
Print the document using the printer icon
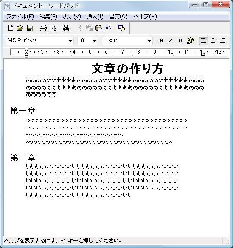pos(43,28)
